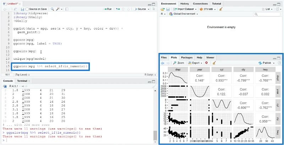Open find and replace magnifier in editor
This screenshot has width=284, height=145.
pyautogui.click(x=52, y=9)
